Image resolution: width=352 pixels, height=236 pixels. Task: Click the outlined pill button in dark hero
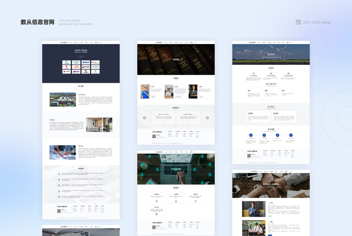81,57
